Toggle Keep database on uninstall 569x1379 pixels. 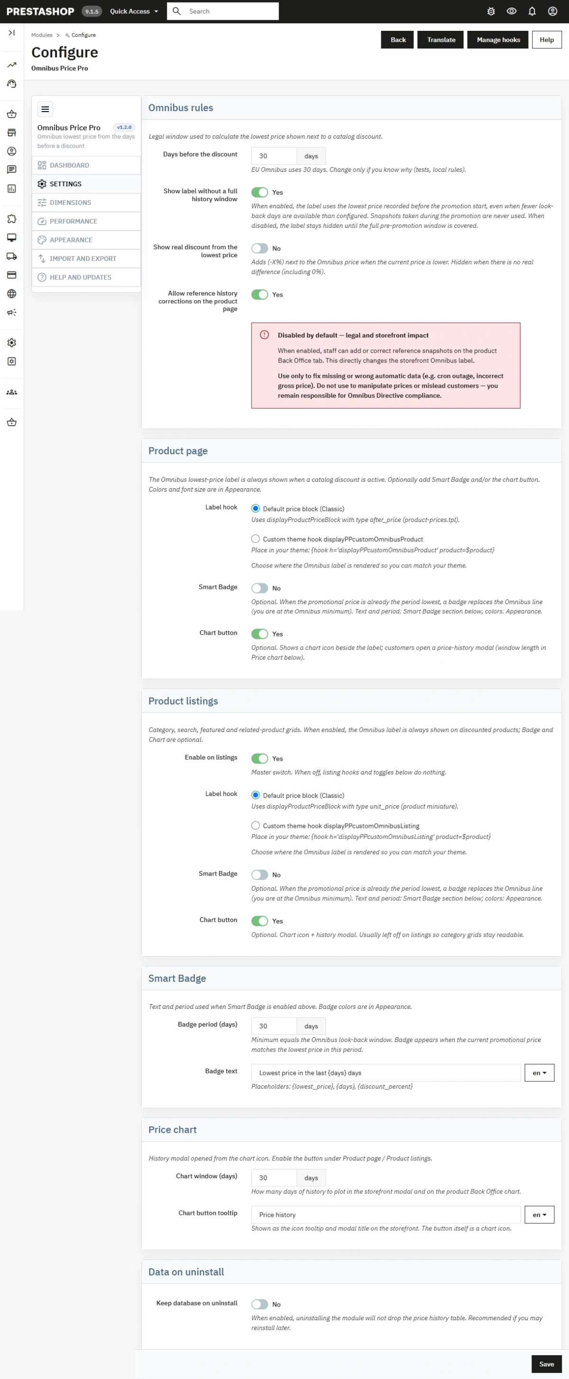click(259, 1304)
